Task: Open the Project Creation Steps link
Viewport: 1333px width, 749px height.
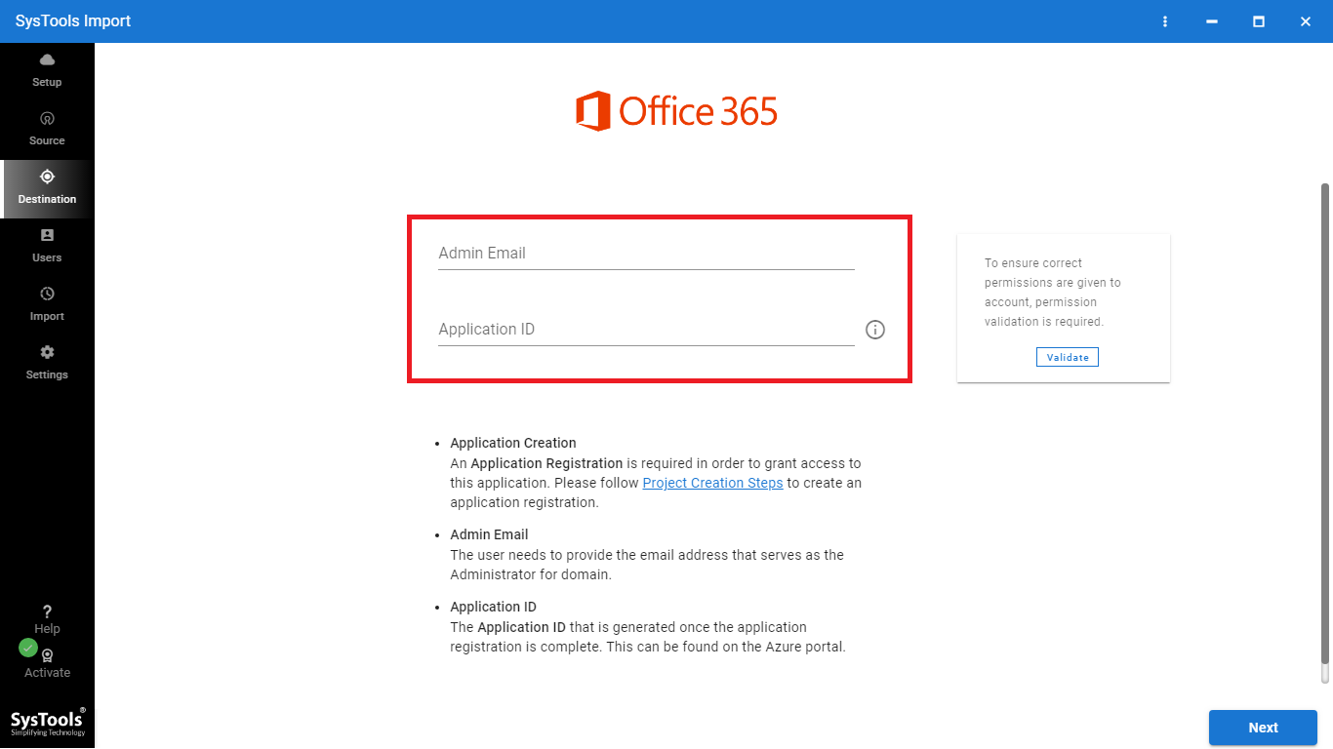Action: click(x=712, y=483)
